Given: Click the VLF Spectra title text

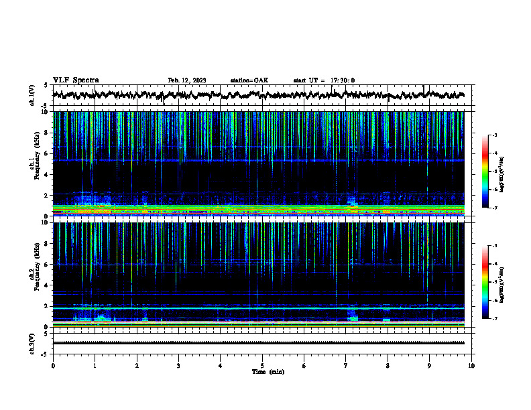Looking at the screenshot, I should 76,80.
